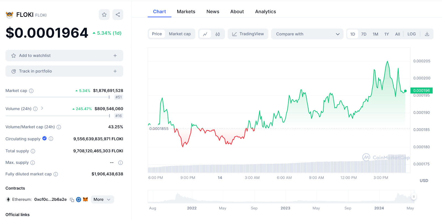Click the 43.25% ratio value
The image size is (442, 220).
(x=116, y=127)
